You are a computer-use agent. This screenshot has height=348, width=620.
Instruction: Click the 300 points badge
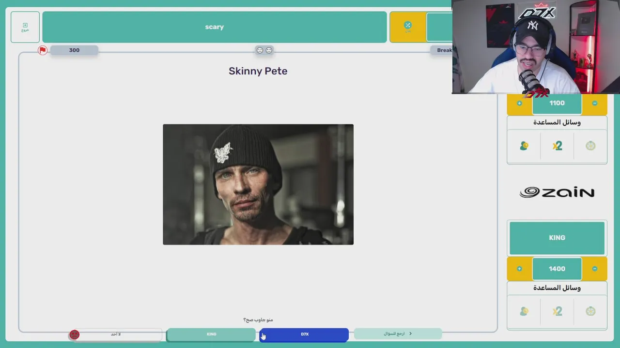pos(74,50)
